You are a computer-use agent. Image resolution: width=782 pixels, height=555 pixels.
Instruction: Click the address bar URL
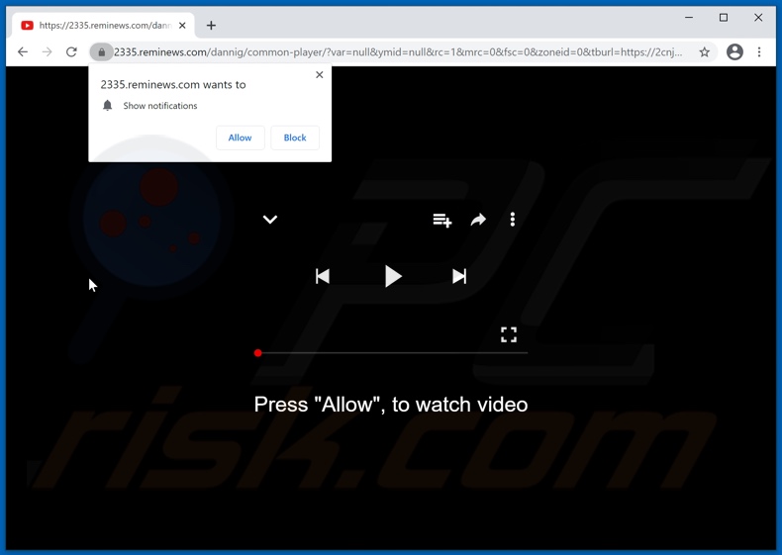398,51
